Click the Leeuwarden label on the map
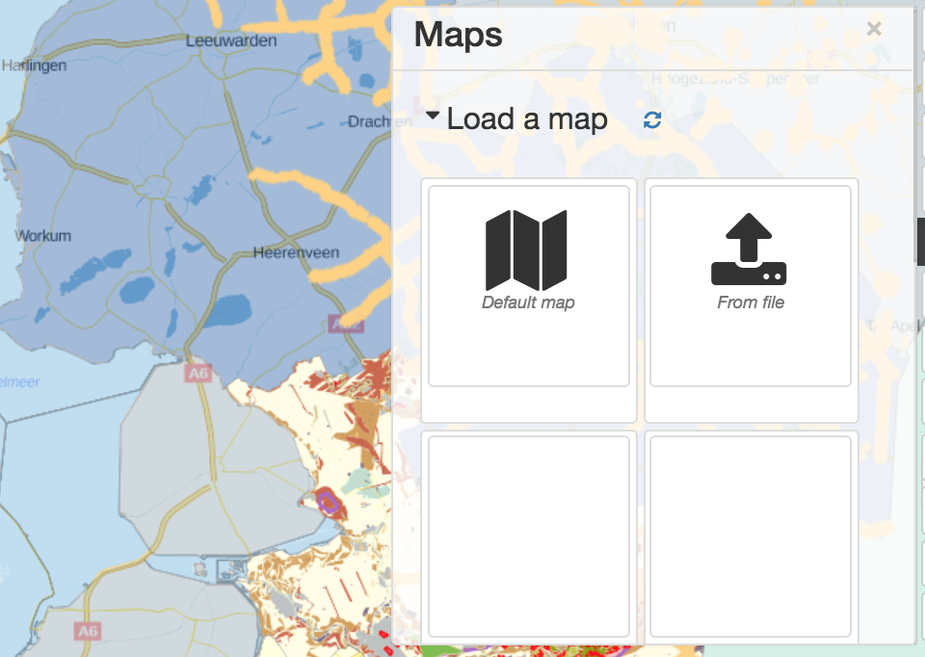The height and width of the screenshot is (657, 925). click(x=231, y=40)
